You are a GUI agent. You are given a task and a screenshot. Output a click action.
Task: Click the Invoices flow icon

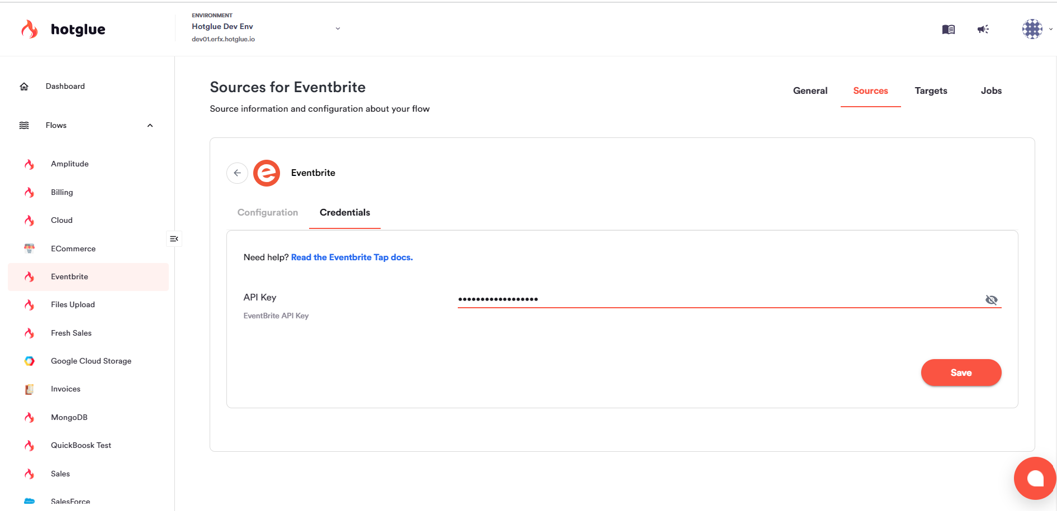tap(30, 389)
